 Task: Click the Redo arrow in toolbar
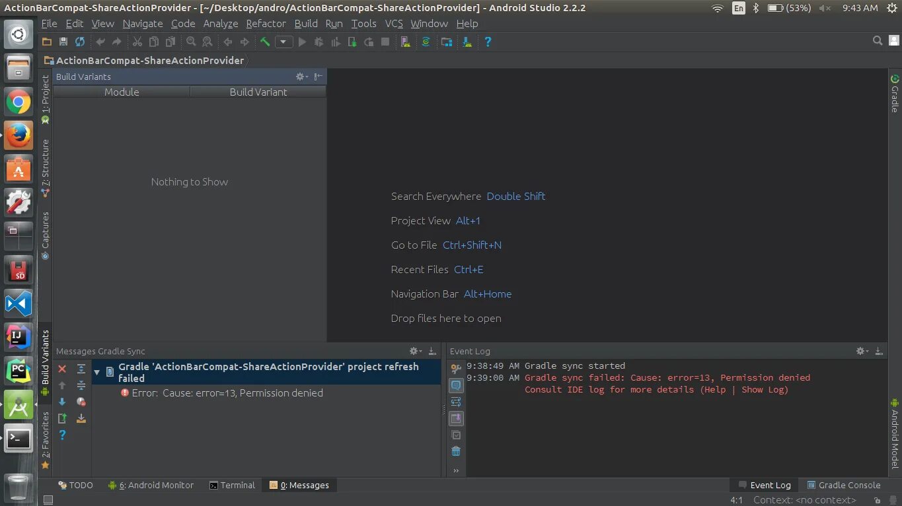click(117, 42)
